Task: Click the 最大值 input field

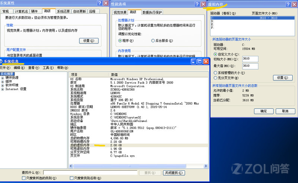Action: click(250, 66)
